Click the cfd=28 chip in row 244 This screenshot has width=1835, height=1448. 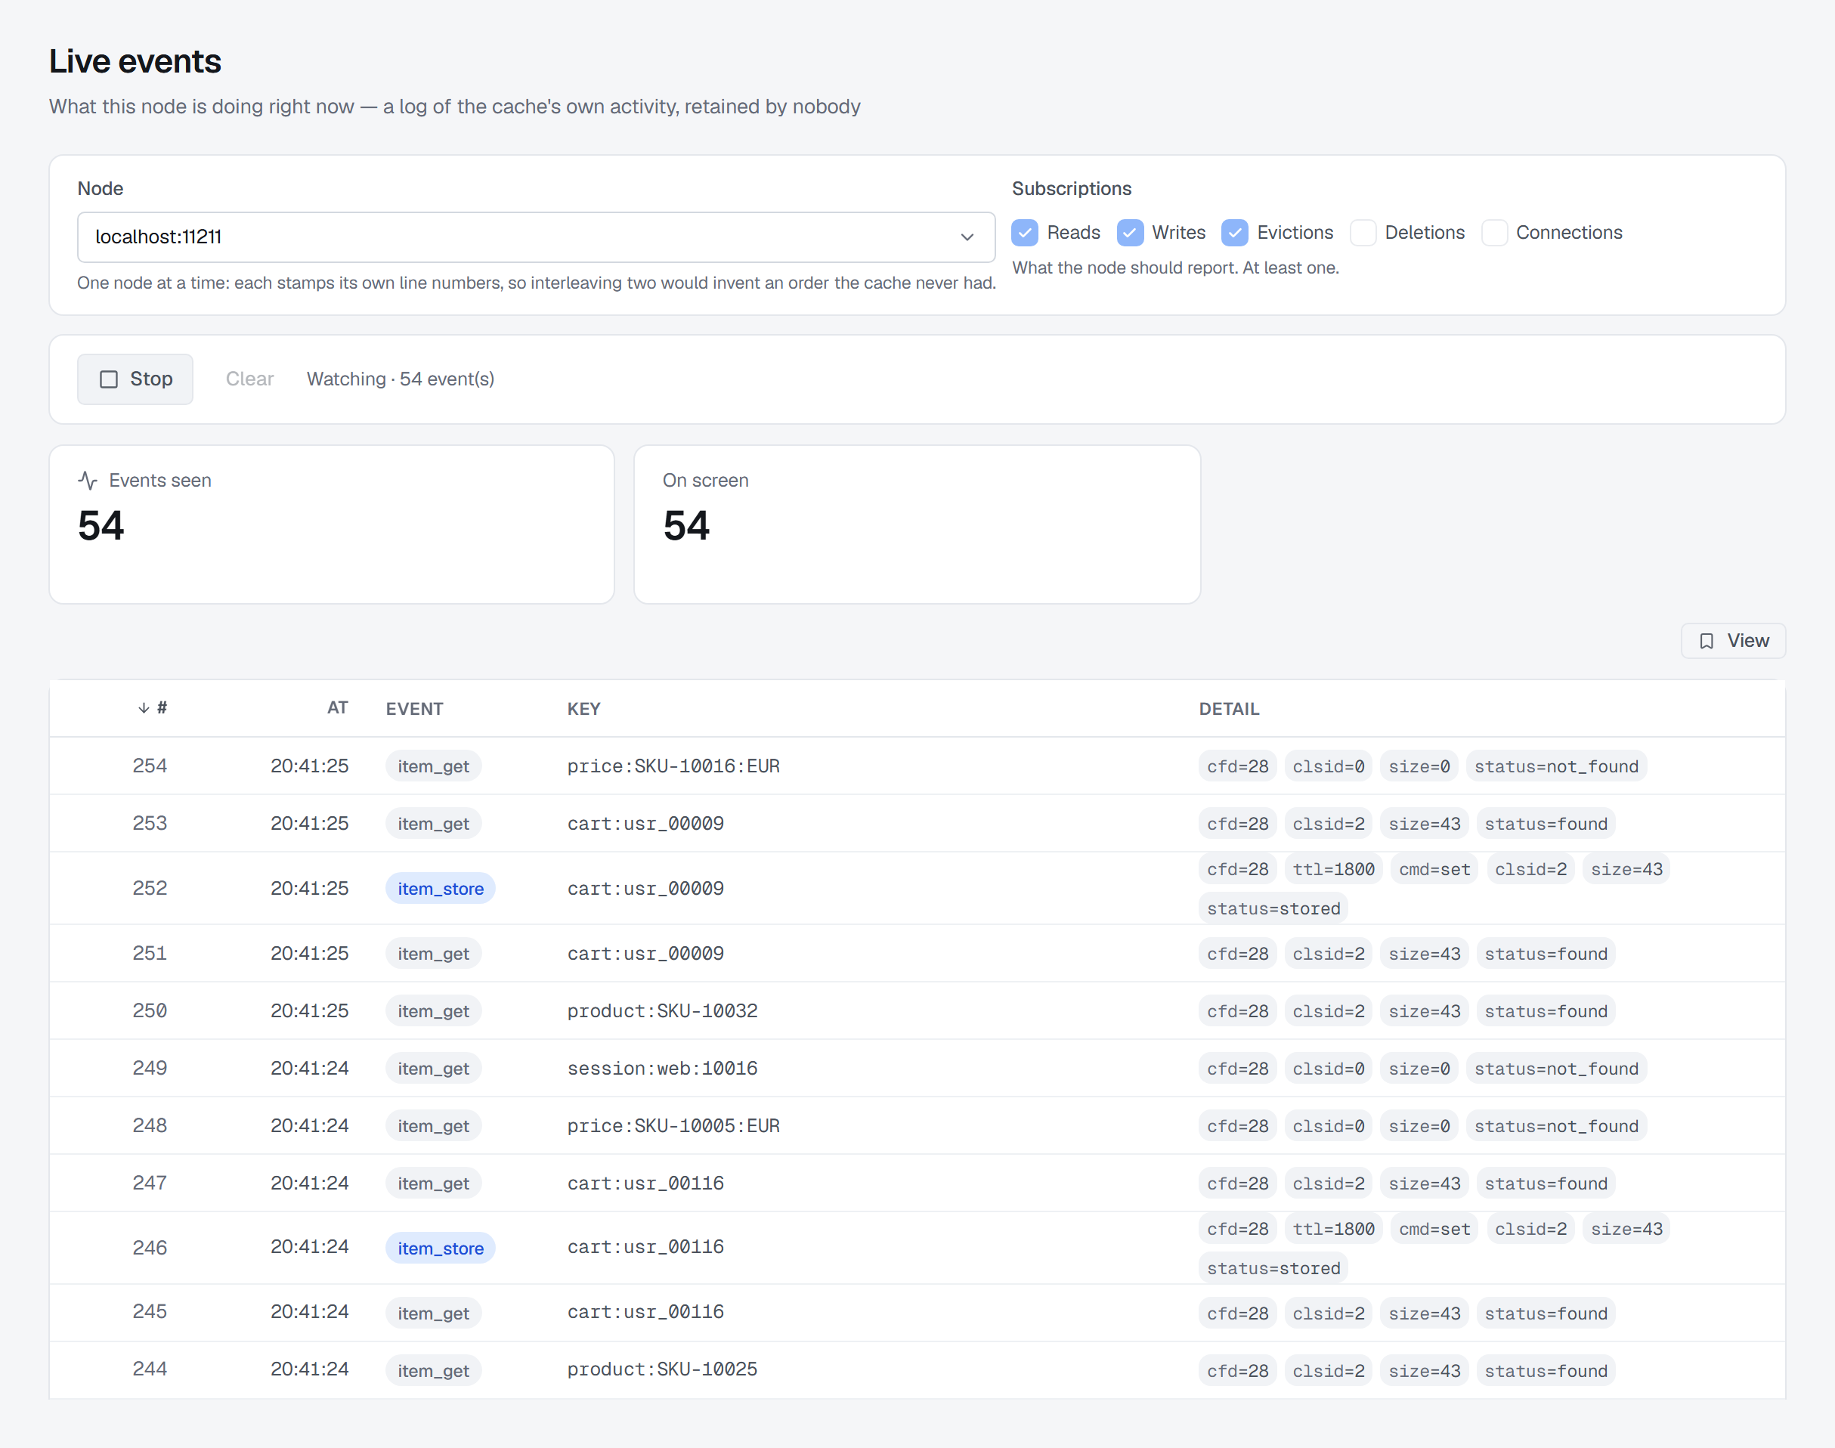1237,1372
